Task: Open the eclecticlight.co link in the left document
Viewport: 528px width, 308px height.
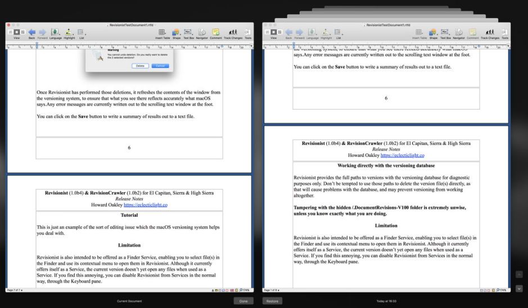Action: click(145, 205)
